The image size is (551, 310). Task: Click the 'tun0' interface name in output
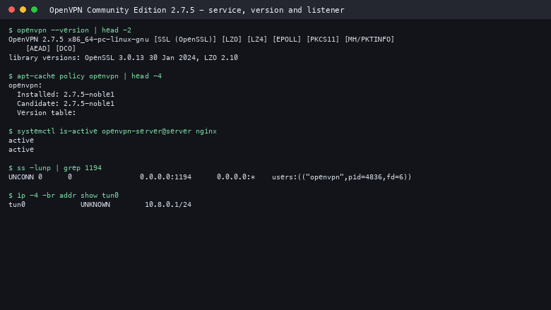tap(17, 204)
